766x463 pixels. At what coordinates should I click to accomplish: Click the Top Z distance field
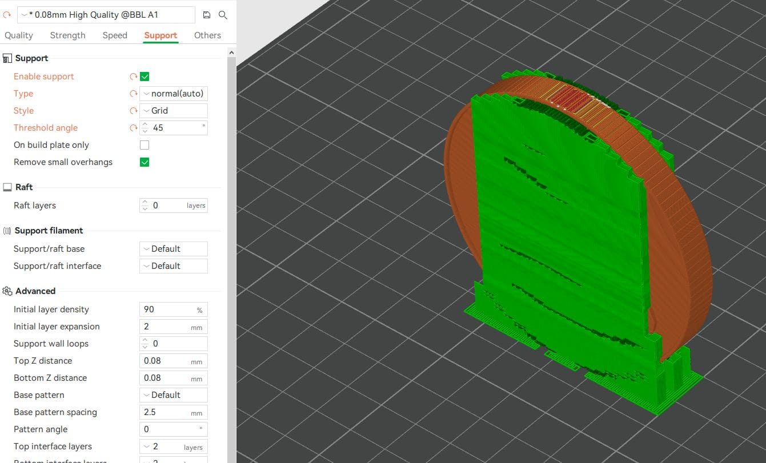174,361
